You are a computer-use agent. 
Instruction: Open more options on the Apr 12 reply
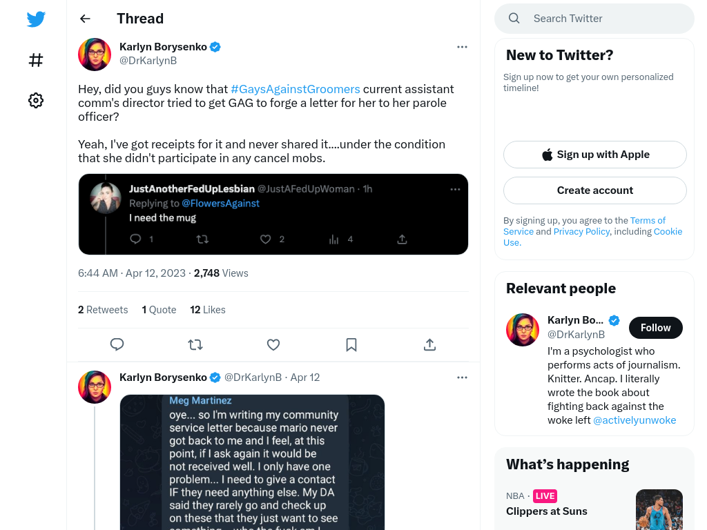pyautogui.click(x=462, y=377)
